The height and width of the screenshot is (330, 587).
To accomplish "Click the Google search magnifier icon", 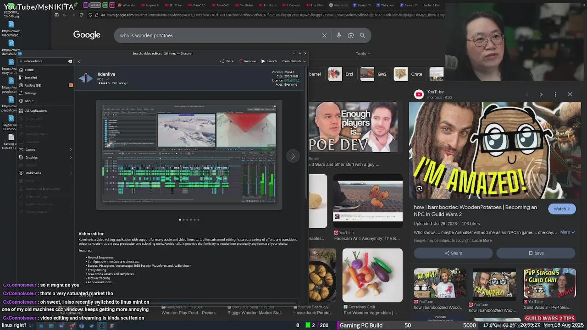I will click(362, 35).
